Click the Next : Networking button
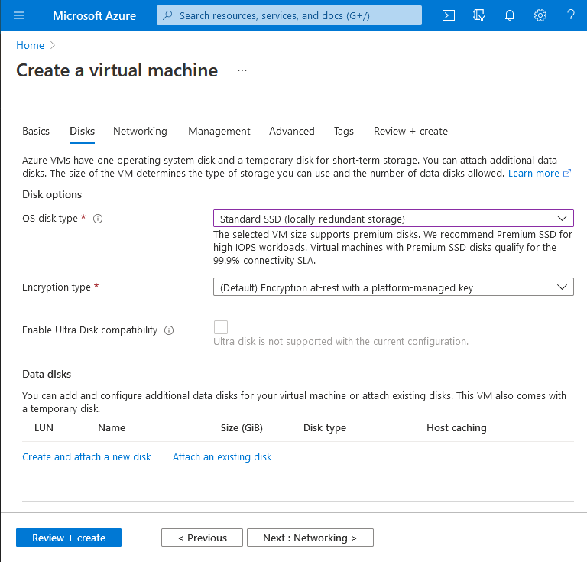The height and width of the screenshot is (562, 587). point(310,538)
